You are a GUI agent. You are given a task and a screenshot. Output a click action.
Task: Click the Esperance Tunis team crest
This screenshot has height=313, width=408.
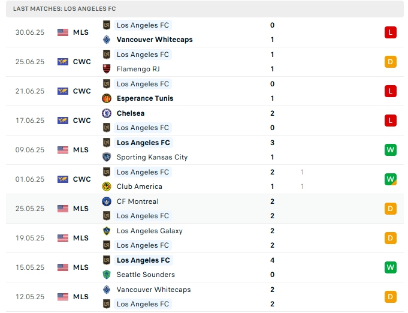(107, 98)
